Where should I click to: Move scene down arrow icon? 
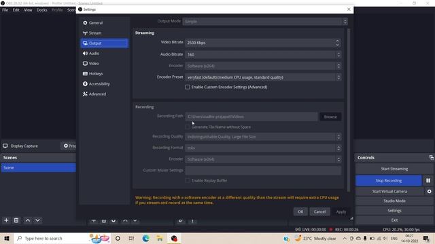point(38,220)
